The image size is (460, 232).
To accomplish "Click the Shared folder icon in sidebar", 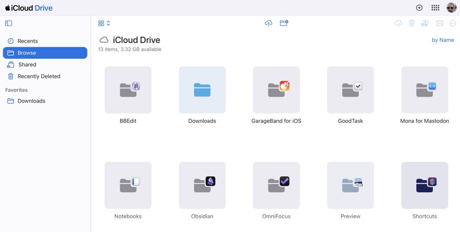I will tap(10, 64).
